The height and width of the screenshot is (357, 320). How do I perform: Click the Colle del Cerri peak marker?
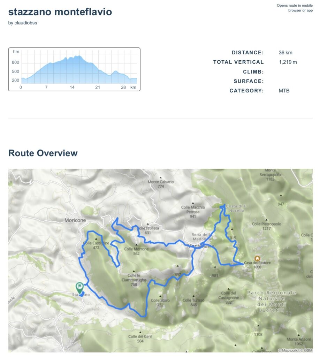(x=140, y=332)
